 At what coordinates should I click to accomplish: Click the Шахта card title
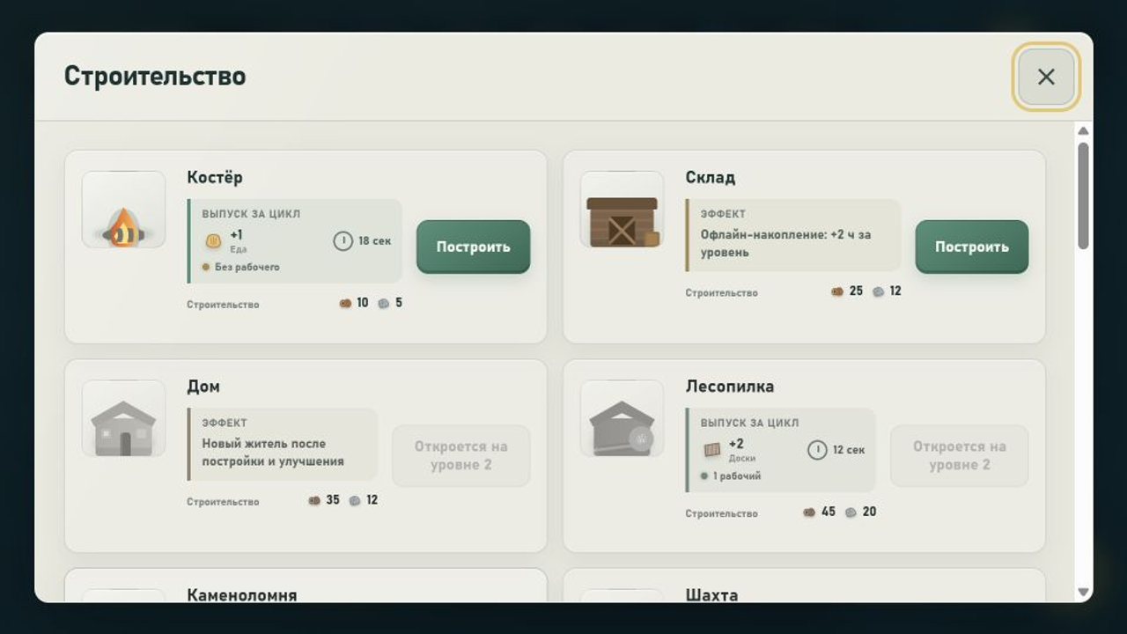click(711, 595)
